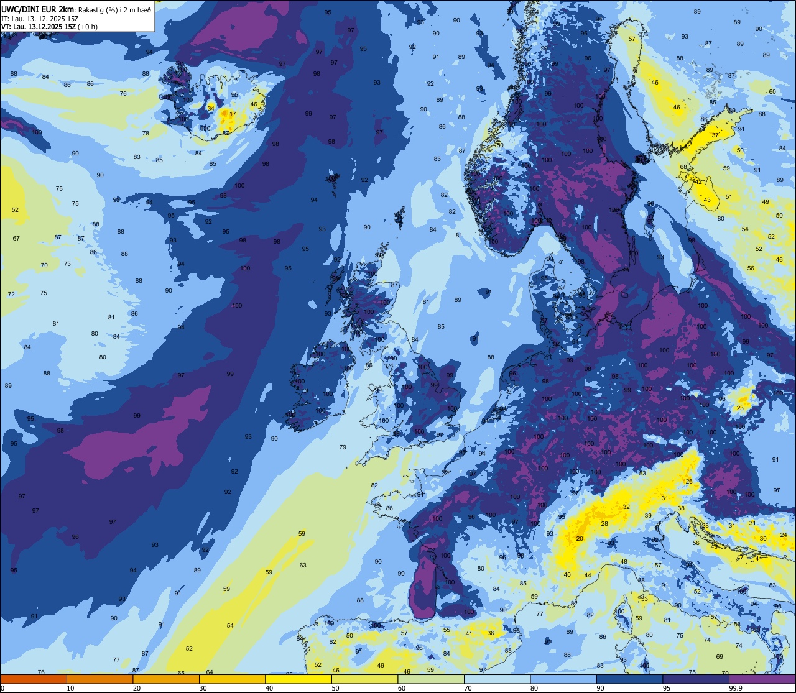Click the '20' value over southeastern France
The width and height of the screenshot is (796, 693).
tap(580, 539)
